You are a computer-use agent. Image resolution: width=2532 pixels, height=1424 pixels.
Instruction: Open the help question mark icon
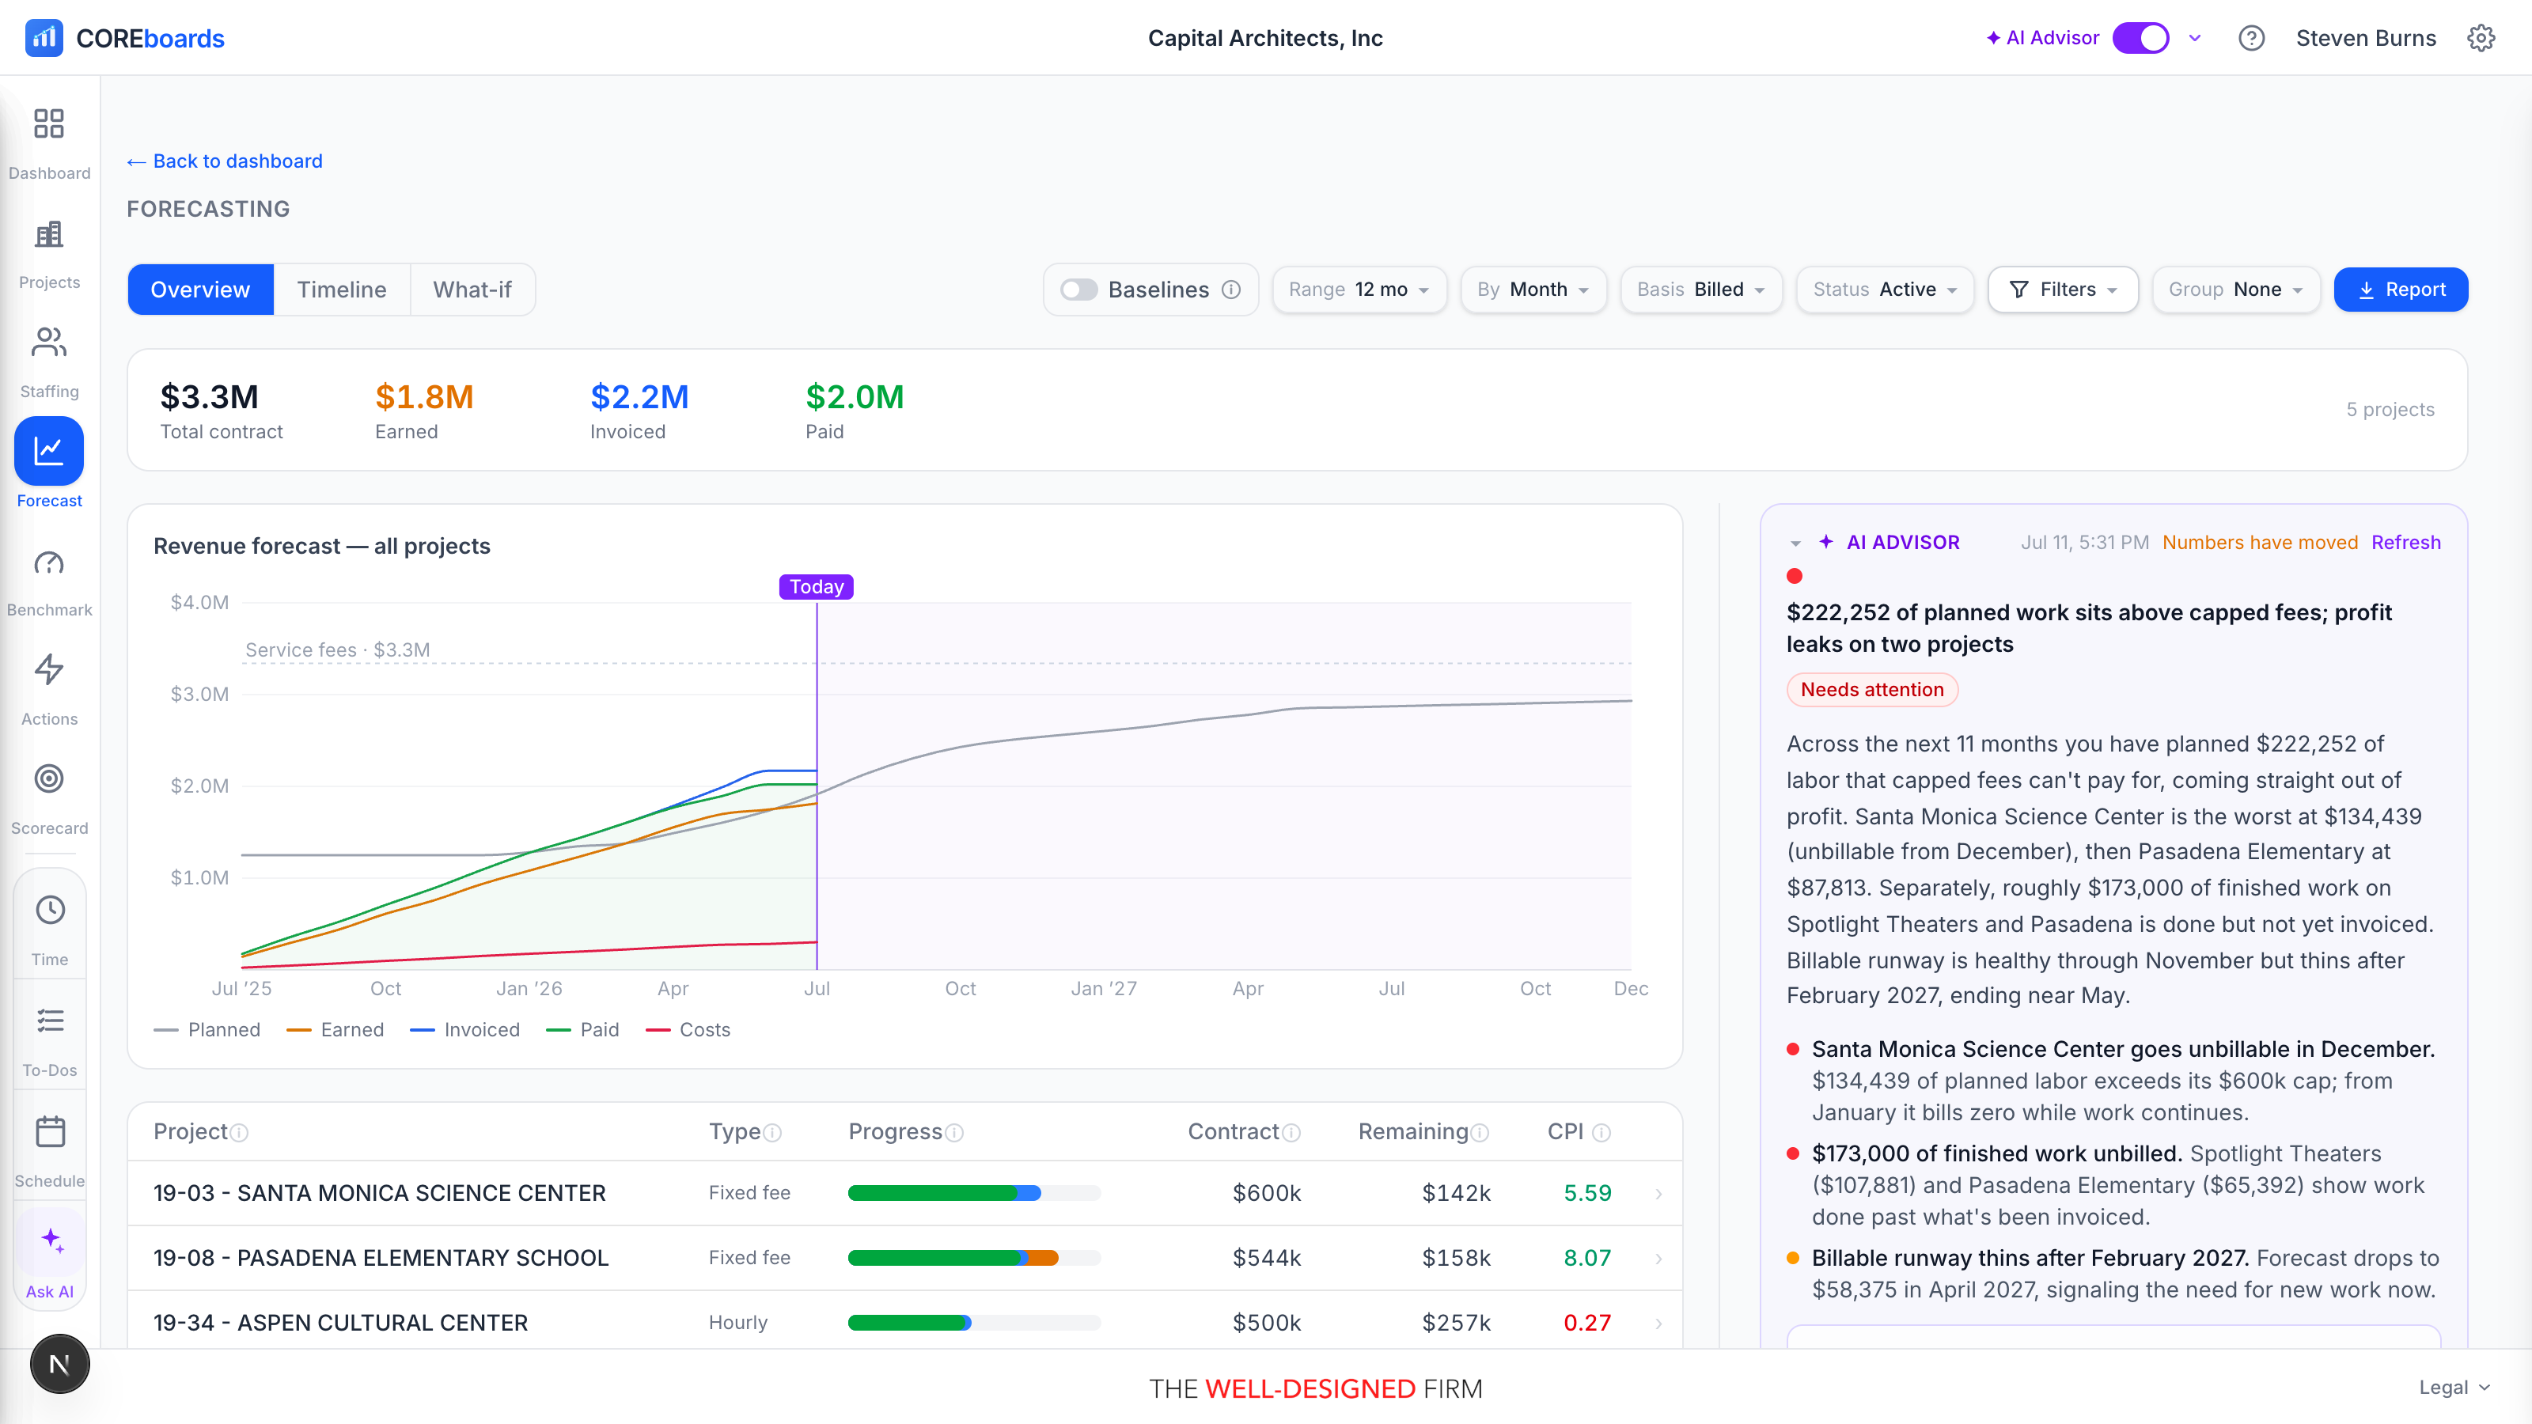(2251, 38)
